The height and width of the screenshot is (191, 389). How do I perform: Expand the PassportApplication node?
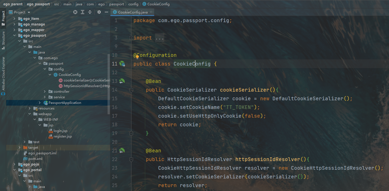[x=40, y=103]
